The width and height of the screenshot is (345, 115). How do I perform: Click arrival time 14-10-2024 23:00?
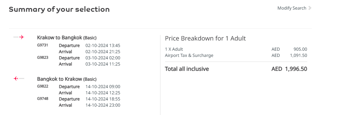103,105
